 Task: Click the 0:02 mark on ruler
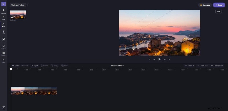(x=26, y=70)
